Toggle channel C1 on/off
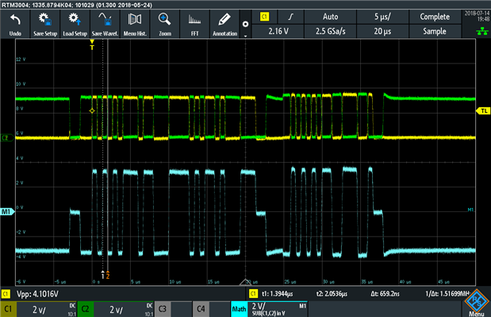This screenshot has height=317, width=491. (x=9, y=309)
